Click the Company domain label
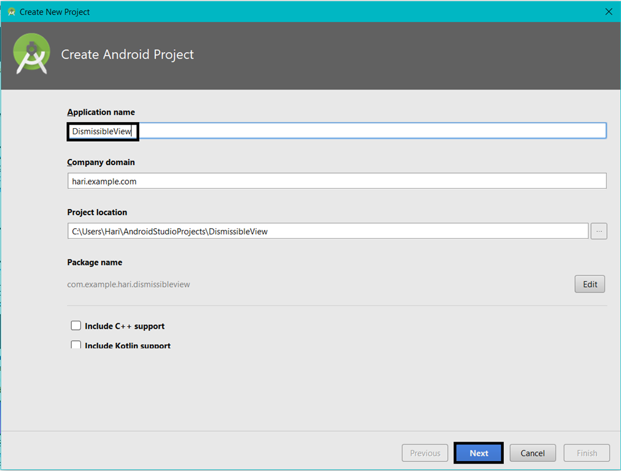 click(x=101, y=163)
